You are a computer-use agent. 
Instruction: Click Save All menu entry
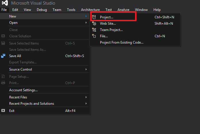(x=45, y=56)
